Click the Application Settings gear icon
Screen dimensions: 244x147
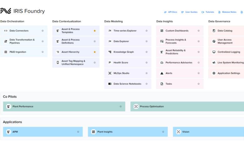click(214, 73)
